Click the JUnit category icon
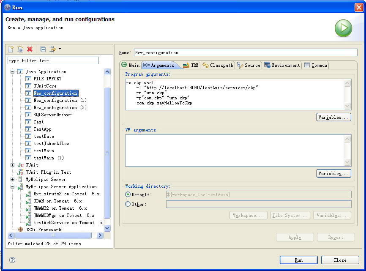 pos(21,165)
